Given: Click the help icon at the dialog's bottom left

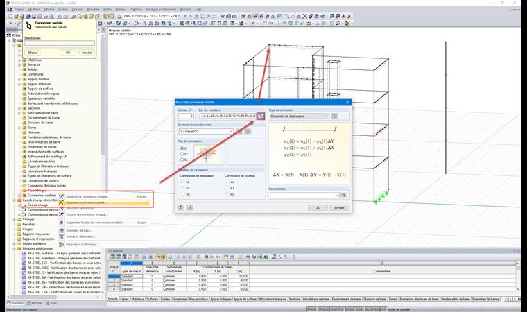Looking at the screenshot, I should tap(181, 207).
